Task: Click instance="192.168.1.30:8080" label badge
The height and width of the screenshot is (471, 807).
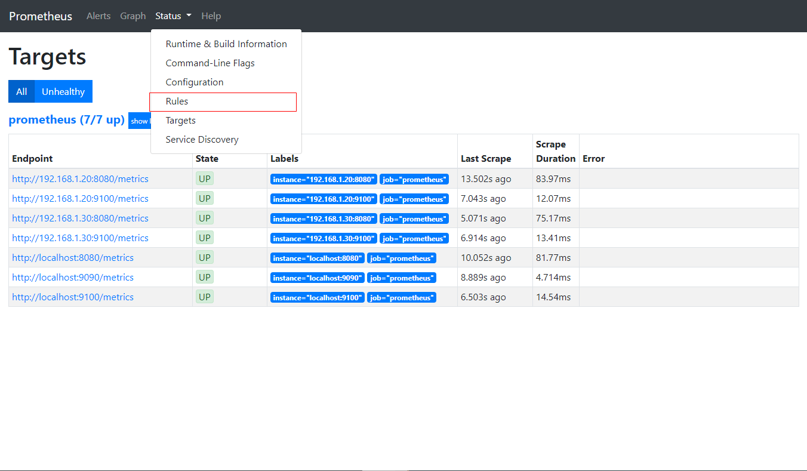Action: click(x=324, y=218)
